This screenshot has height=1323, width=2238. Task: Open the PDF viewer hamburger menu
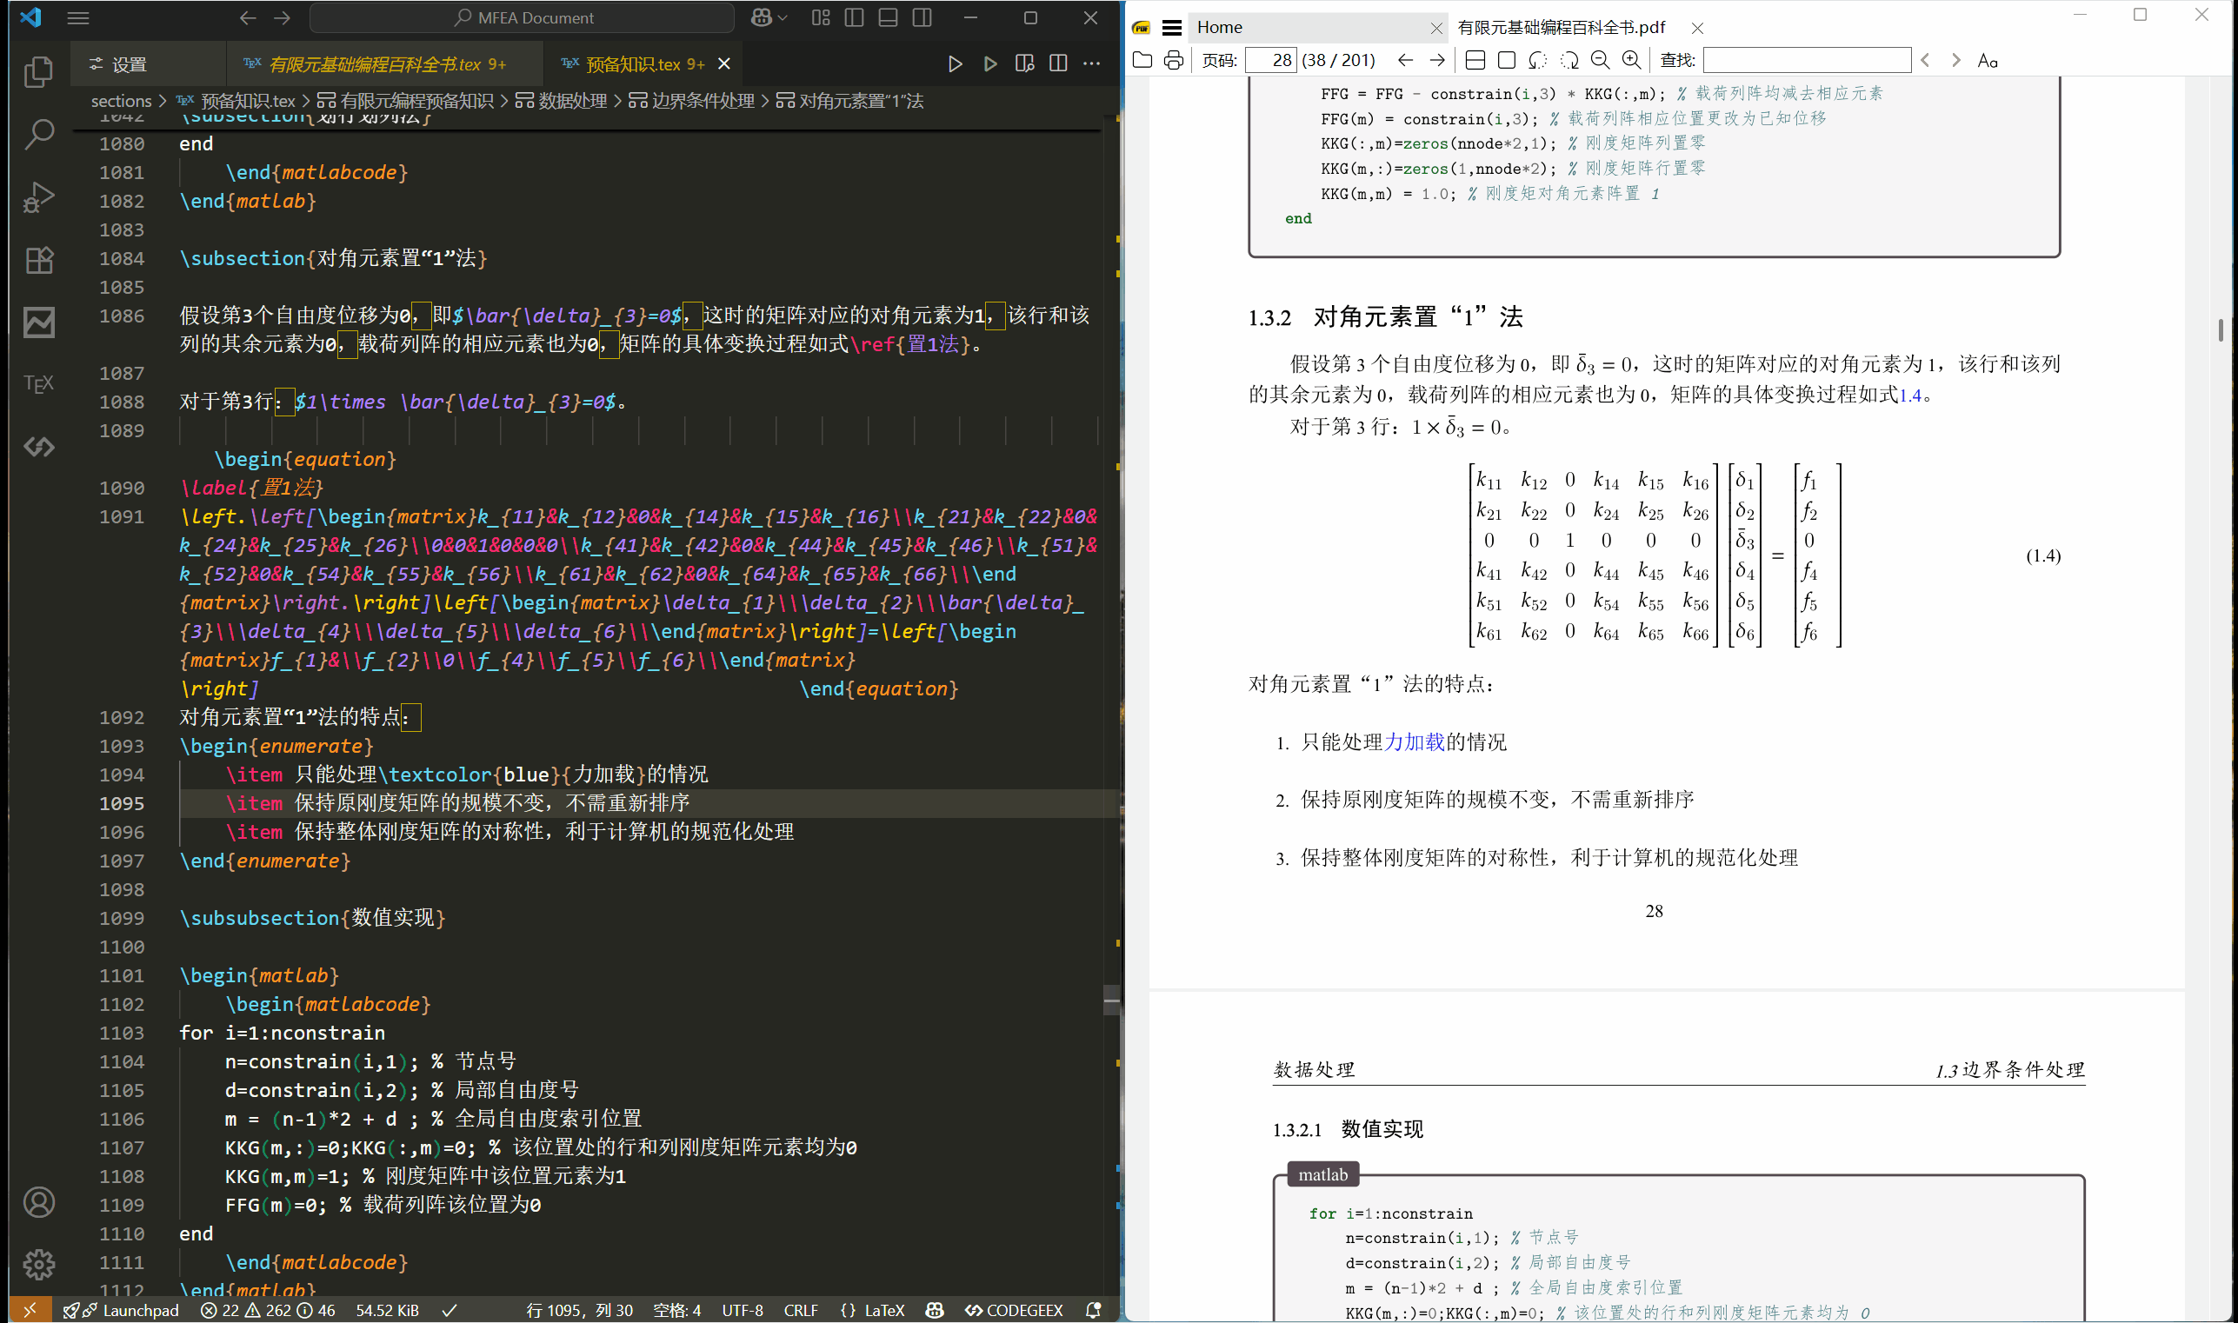tap(1173, 28)
